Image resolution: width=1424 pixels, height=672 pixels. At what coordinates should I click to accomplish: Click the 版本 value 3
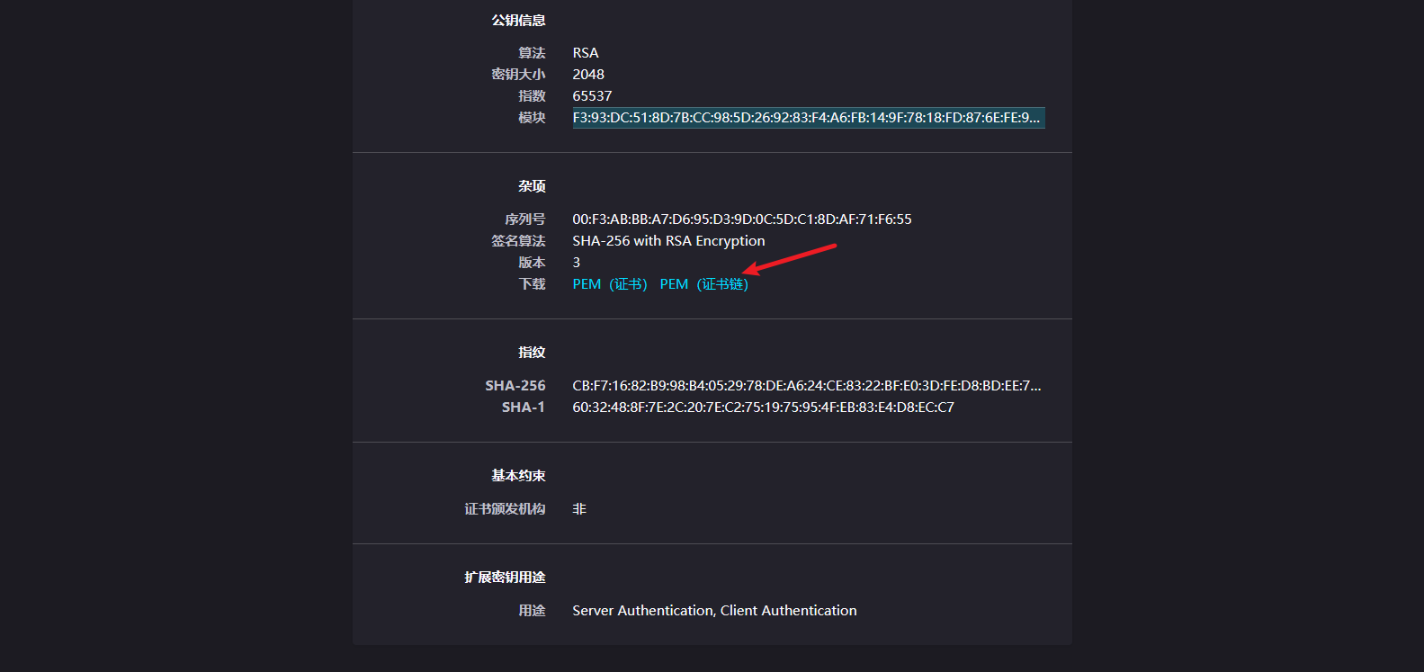(577, 263)
